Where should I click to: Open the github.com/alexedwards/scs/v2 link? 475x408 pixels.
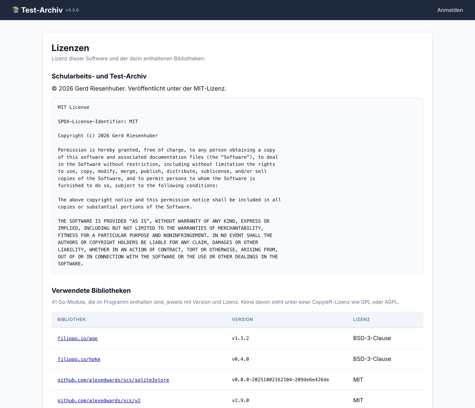[99, 400]
